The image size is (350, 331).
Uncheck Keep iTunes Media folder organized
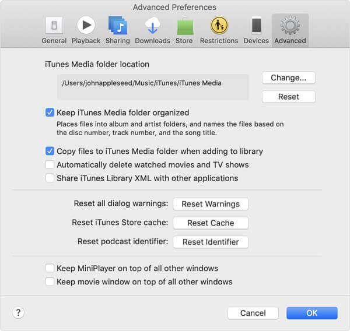pos(50,112)
